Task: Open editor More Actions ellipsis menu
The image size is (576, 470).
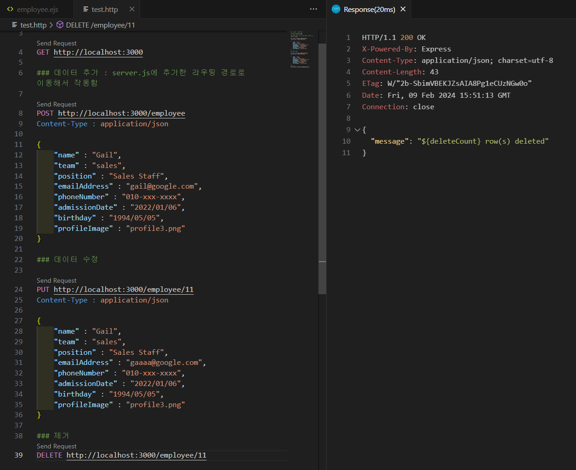Action: (x=314, y=9)
